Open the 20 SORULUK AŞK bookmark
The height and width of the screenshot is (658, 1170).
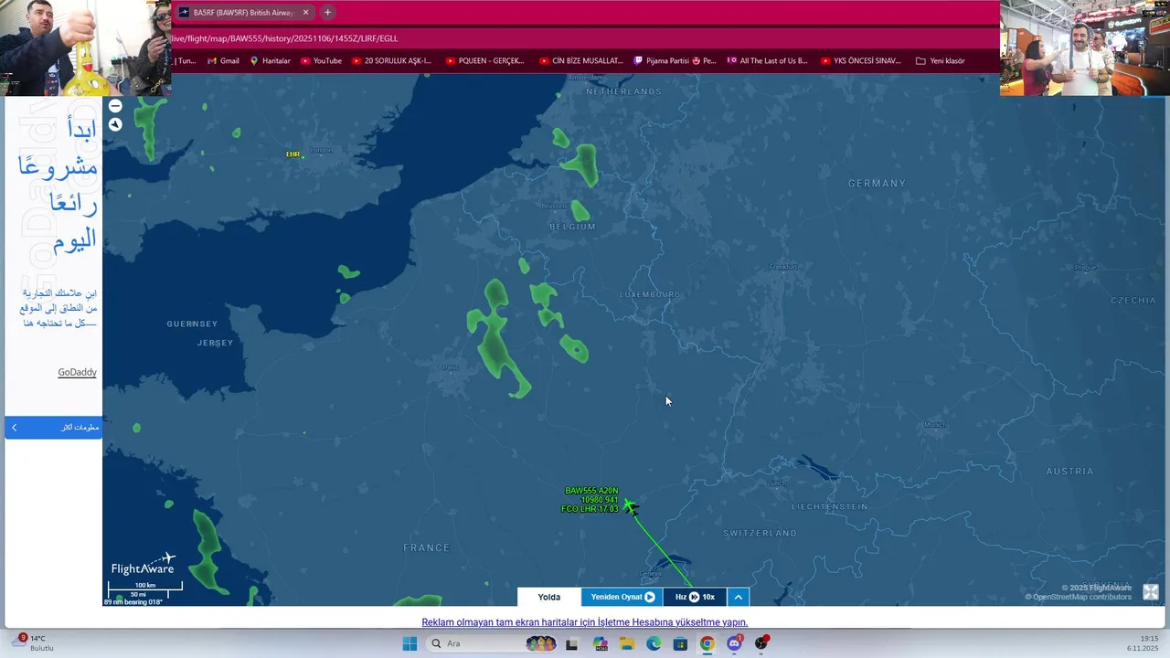coord(391,61)
